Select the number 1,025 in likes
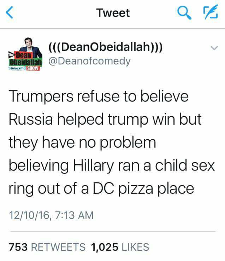Screen dimensions: 225x261 point(105,247)
